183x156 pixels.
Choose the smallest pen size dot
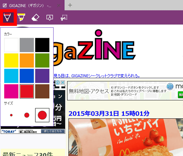[x=11, y=115]
